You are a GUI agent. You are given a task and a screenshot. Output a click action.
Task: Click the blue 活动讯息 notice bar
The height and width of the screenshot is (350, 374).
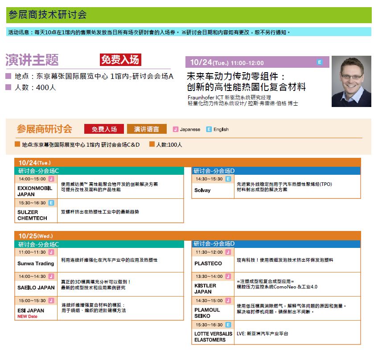(x=189, y=32)
